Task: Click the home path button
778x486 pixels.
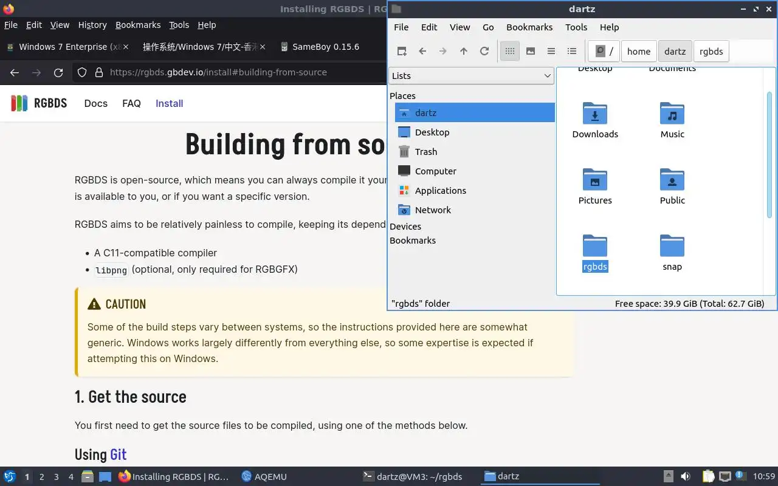Action: point(639,51)
